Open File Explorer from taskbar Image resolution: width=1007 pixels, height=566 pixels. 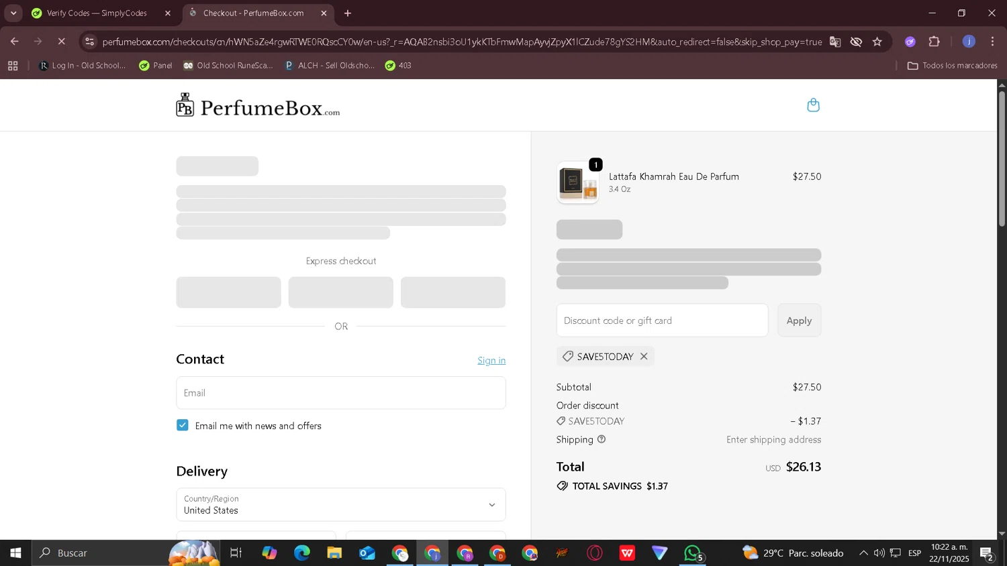pyautogui.click(x=334, y=553)
